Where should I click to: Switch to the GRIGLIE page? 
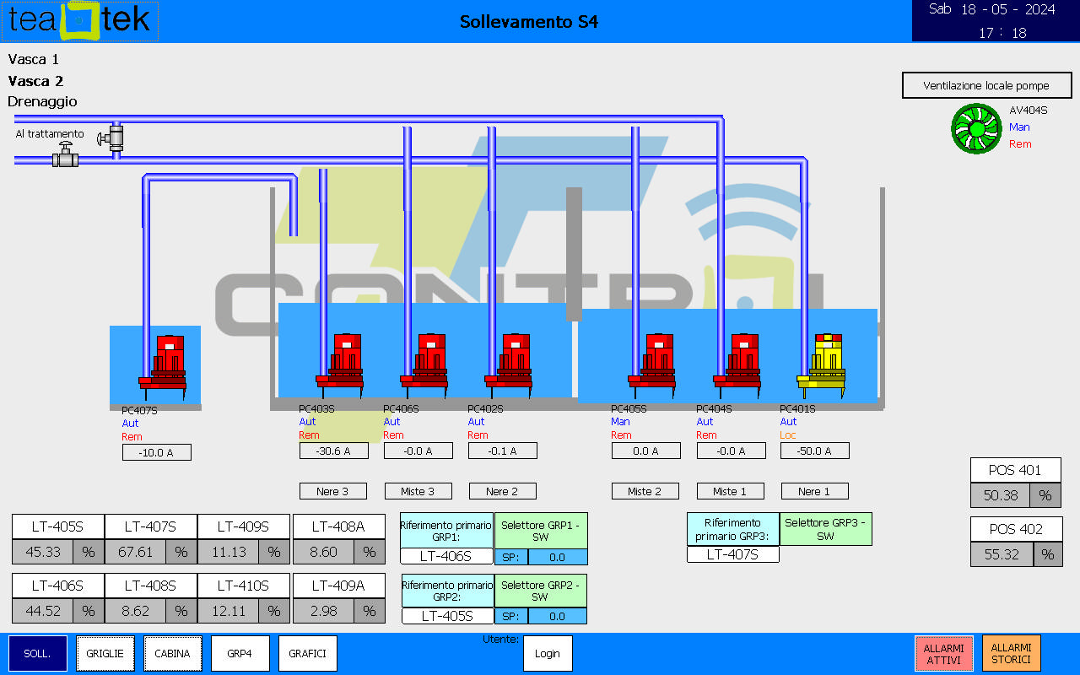pyautogui.click(x=105, y=653)
